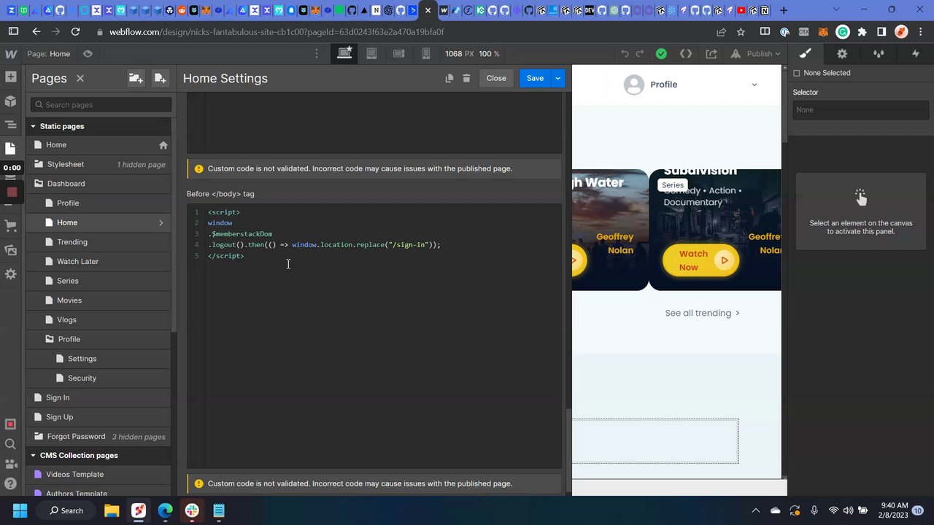
Task: Open the Navigator panel
Action: (10, 125)
